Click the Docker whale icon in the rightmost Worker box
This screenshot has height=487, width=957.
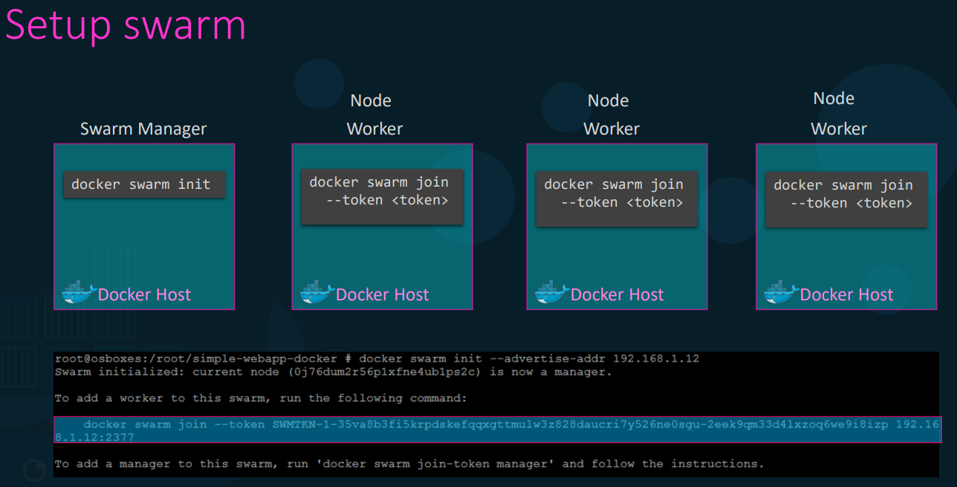click(x=782, y=293)
